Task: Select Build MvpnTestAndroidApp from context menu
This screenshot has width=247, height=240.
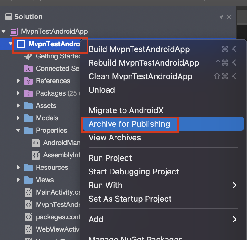Action: (139, 49)
